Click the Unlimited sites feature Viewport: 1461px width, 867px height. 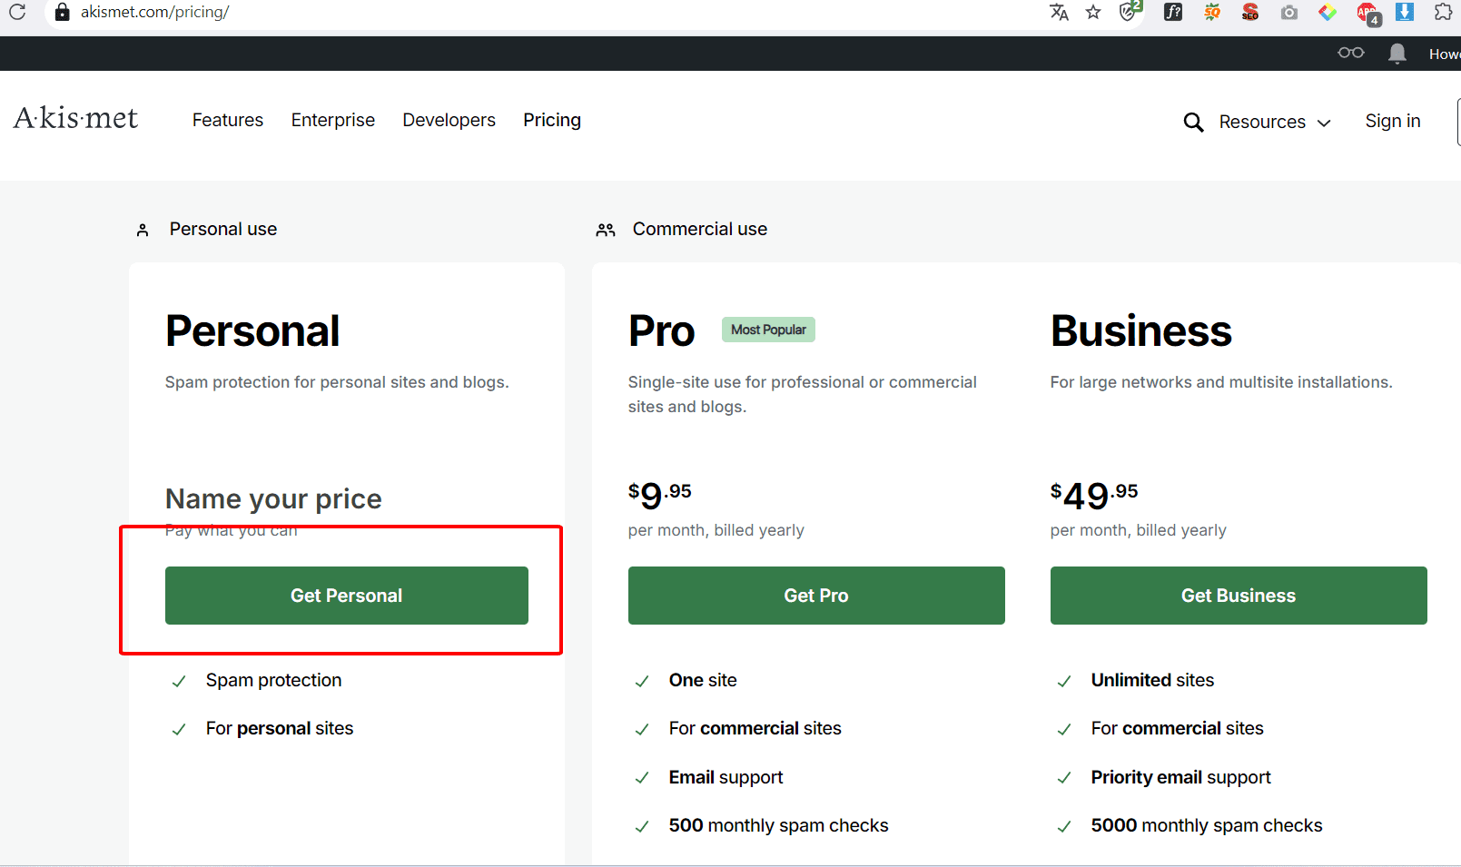tap(1152, 680)
